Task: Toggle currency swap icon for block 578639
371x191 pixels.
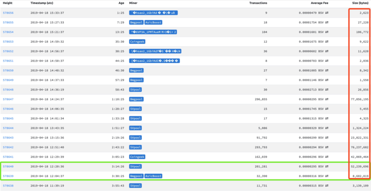Action: click(327, 176)
